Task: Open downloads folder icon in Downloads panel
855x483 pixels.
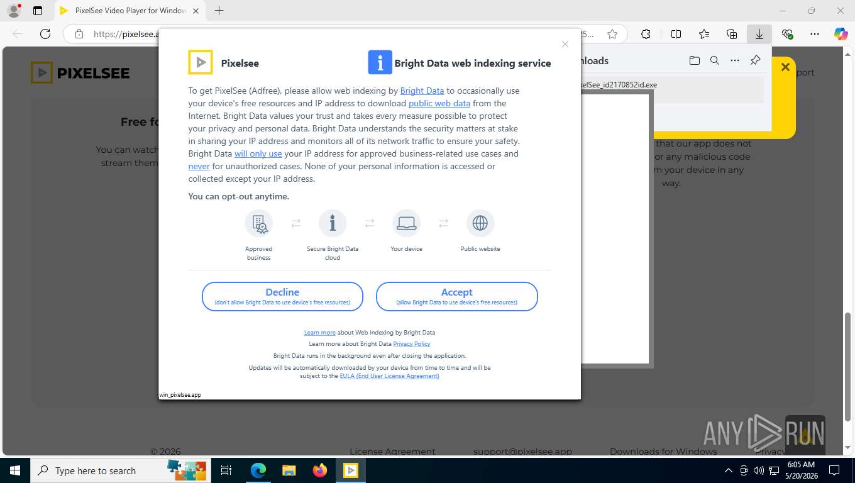Action: (694, 60)
